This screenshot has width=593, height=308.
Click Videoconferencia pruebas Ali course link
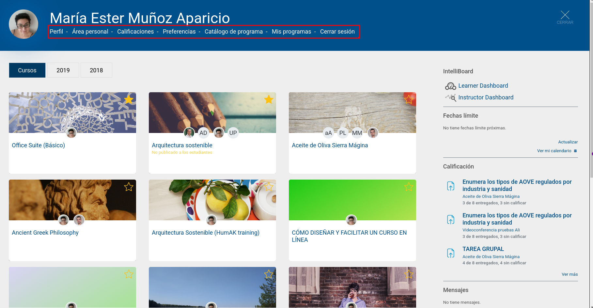491,230
